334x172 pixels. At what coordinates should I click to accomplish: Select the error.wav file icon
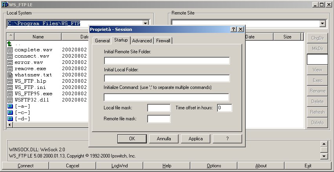[x=10, y=63]
